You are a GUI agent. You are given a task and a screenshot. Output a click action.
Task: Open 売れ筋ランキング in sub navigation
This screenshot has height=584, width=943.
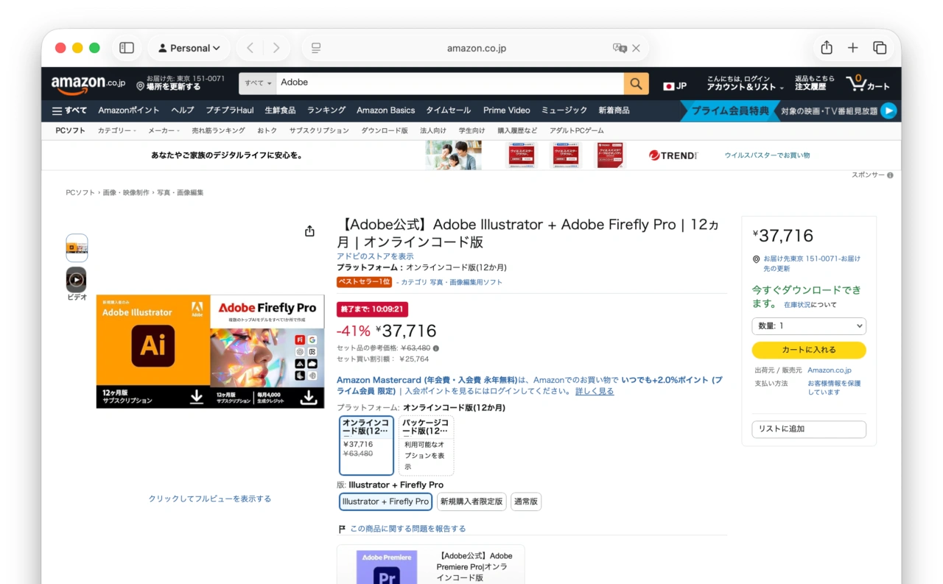219,130
